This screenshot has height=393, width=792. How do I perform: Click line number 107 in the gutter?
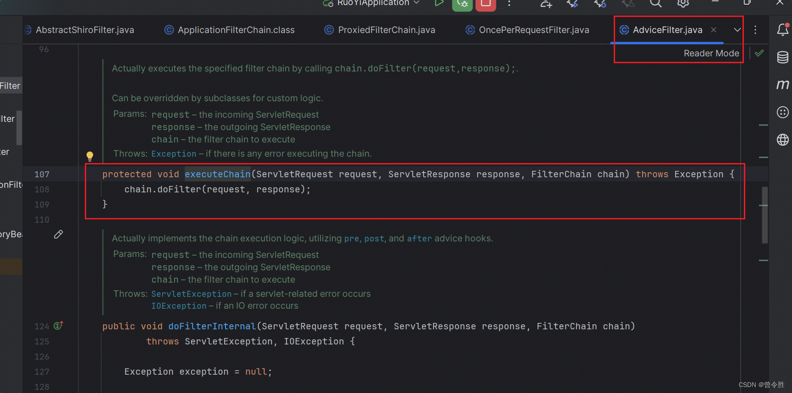tap(42, 174)
